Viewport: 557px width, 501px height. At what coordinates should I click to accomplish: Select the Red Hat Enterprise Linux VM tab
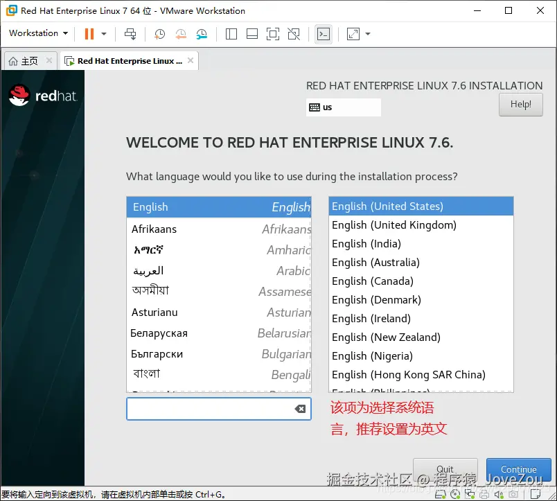125,60
